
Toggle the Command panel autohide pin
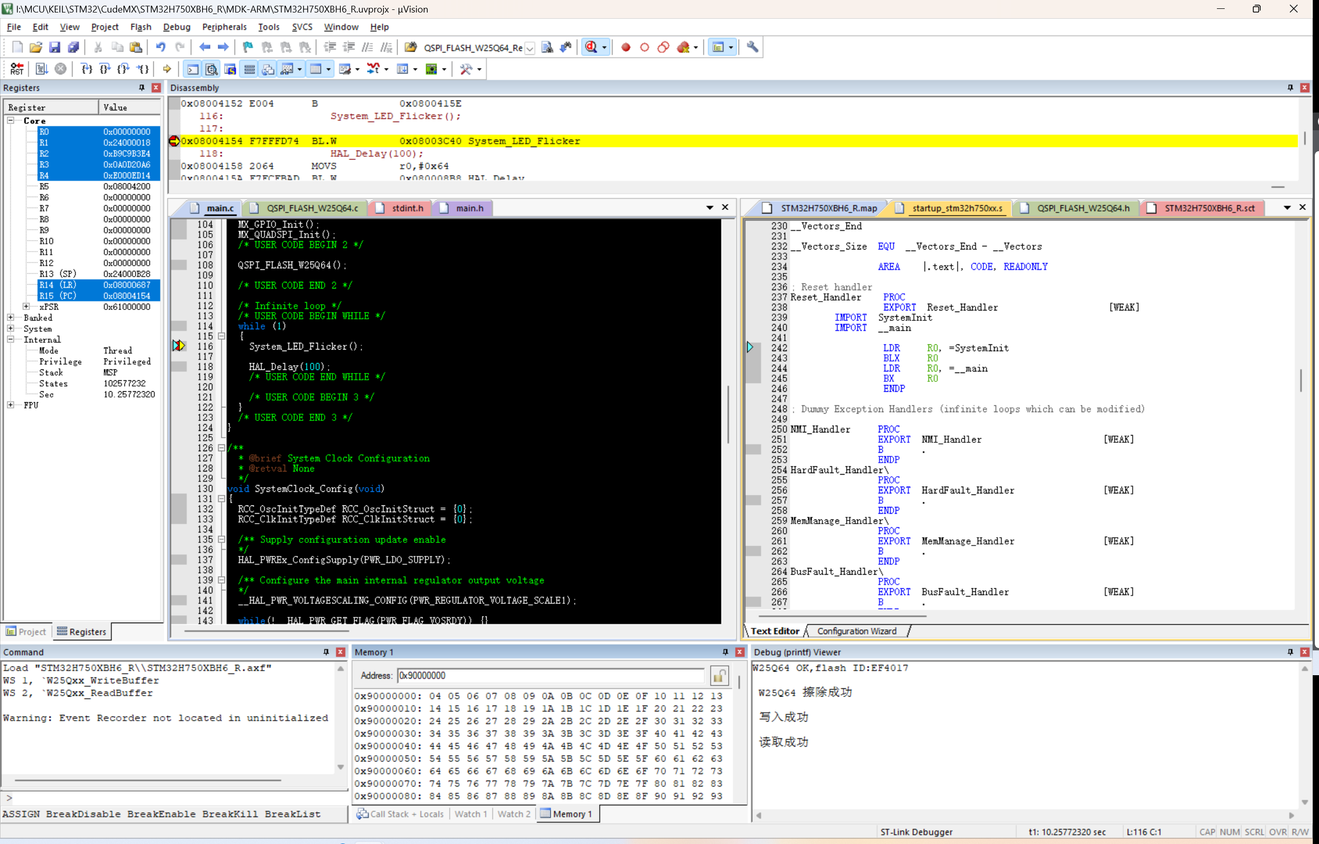click(x=327, y=652)
